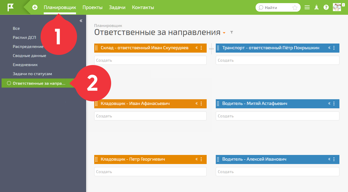
Task: Collapse Кладовщик - Иван Афанасьевич column
Action: pyautogui.click(x=197, y=103)
